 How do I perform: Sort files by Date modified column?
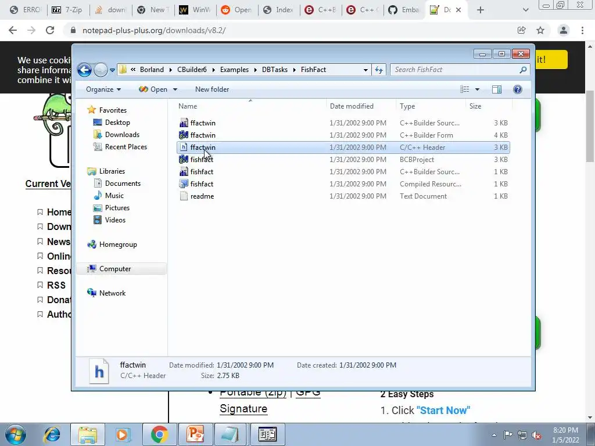coord(361,106)
